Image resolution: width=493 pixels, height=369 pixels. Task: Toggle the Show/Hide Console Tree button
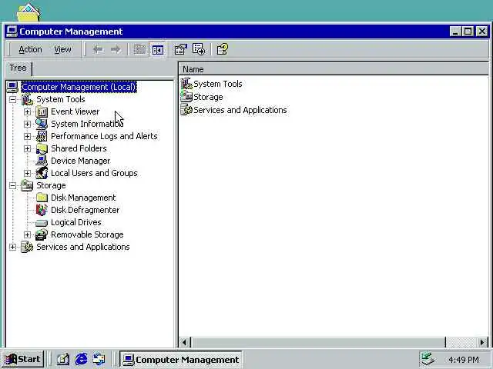point(157,49)
